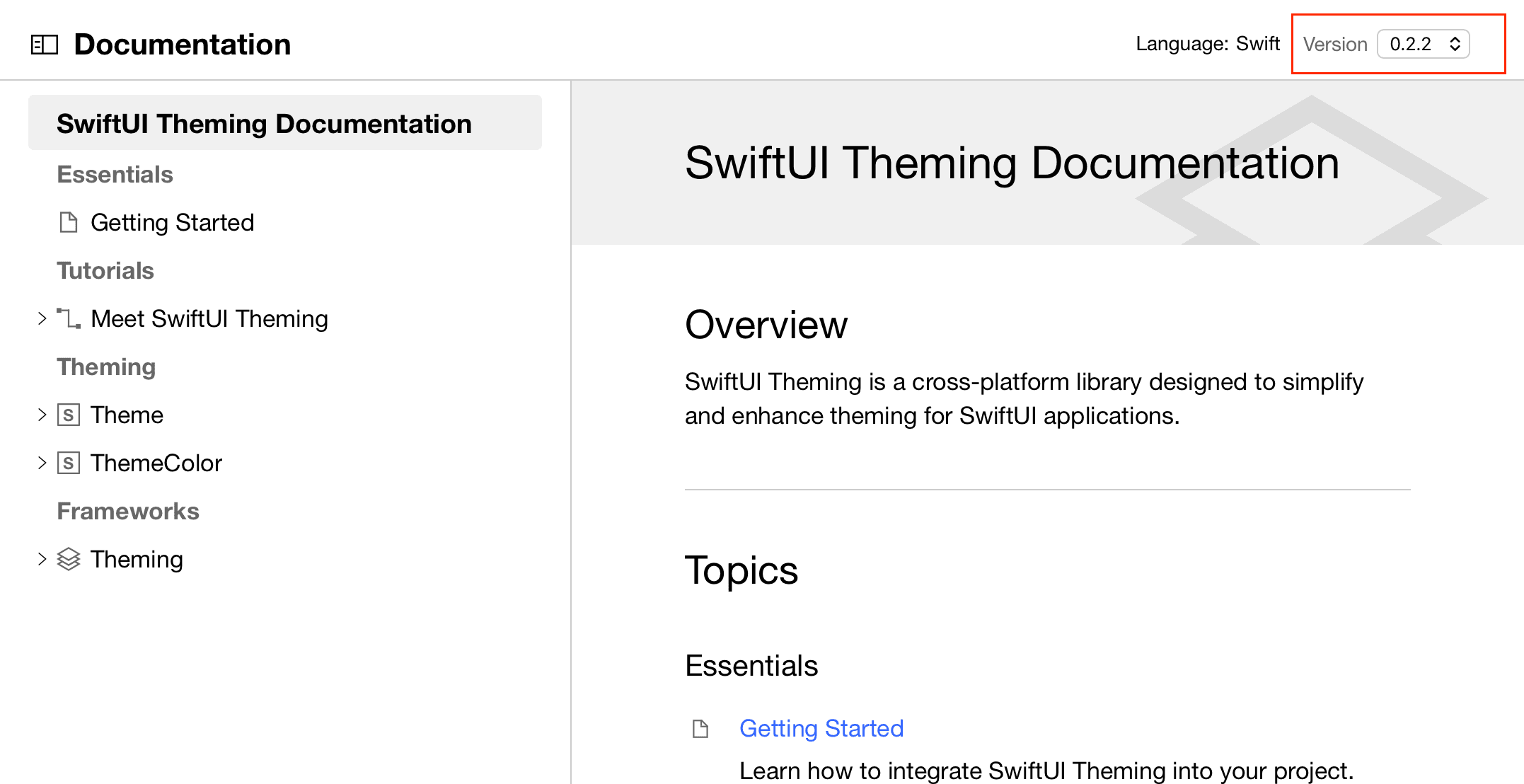Click the Essentials heading under Topics

(751, 666)
